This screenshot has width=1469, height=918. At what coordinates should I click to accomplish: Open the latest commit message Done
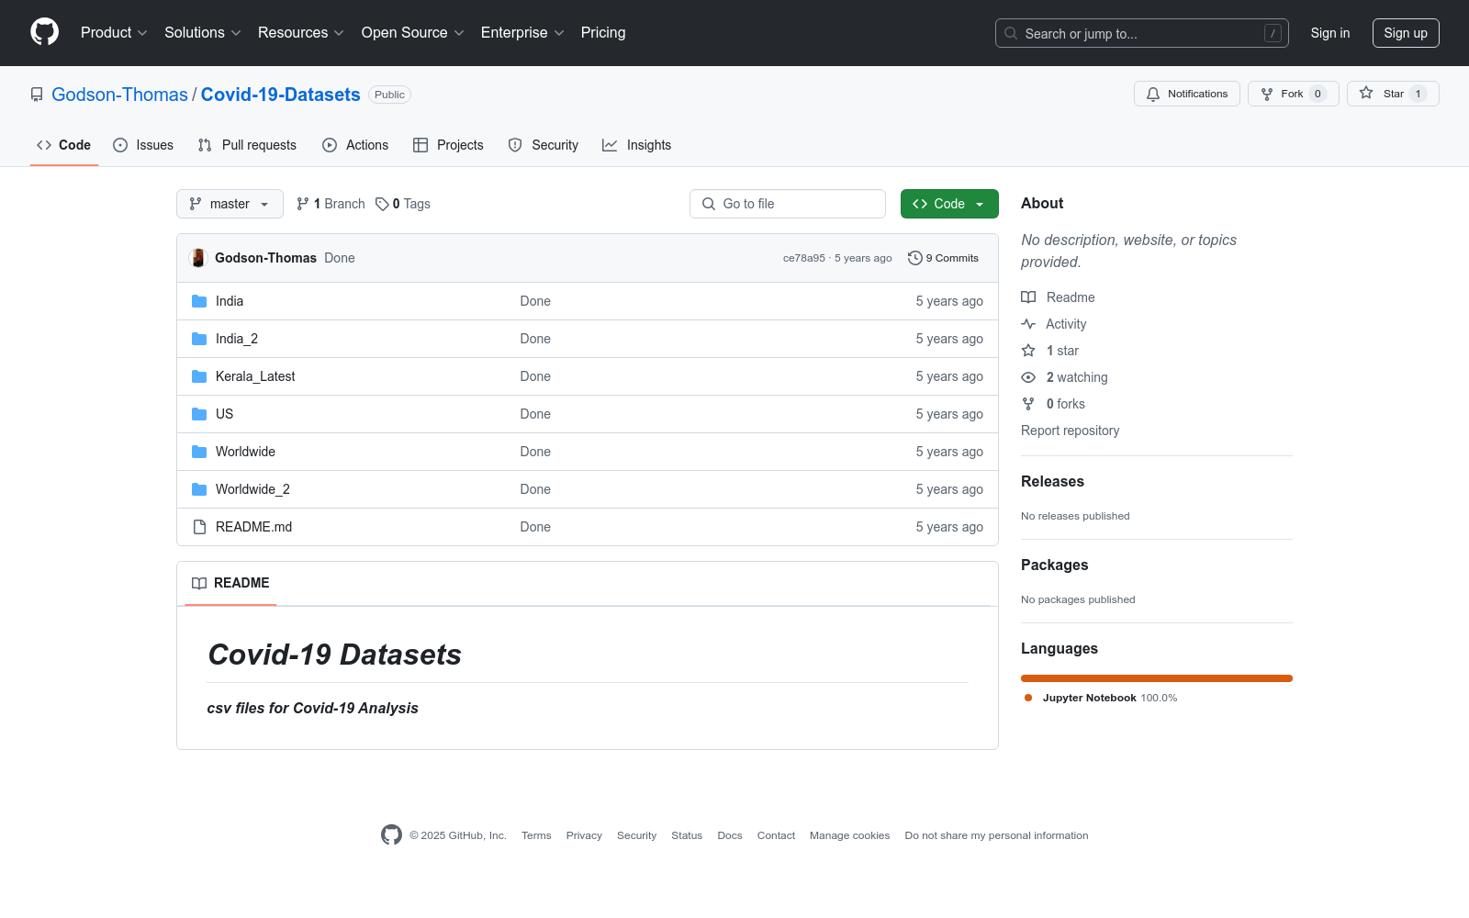pyautogui.click(x=340, y=258)
